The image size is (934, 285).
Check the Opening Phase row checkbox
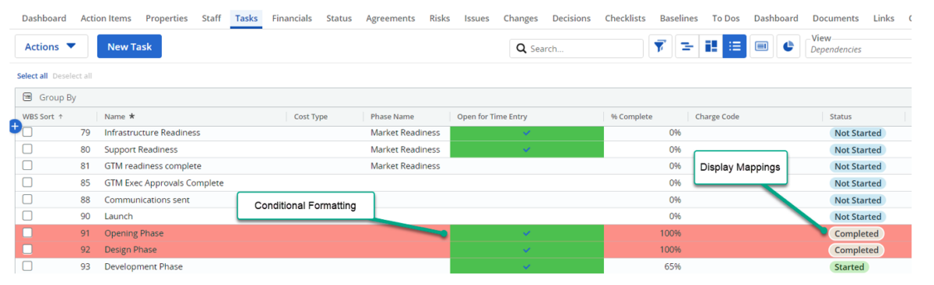click(x=27, y=233)
